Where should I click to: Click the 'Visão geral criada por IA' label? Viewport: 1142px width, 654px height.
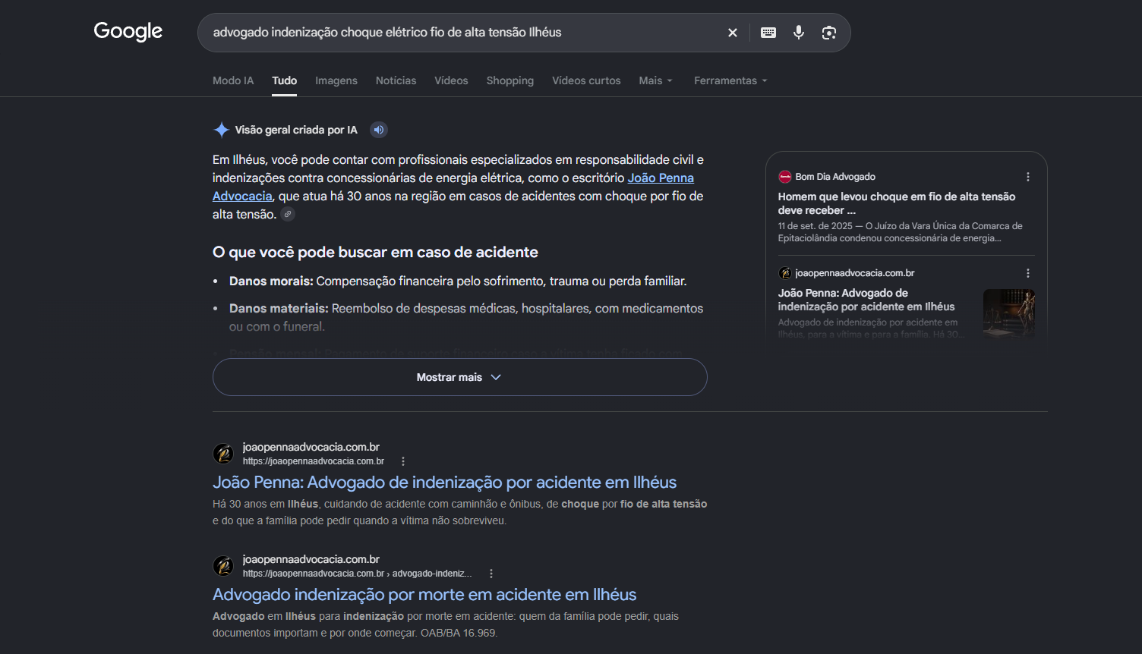296,130
